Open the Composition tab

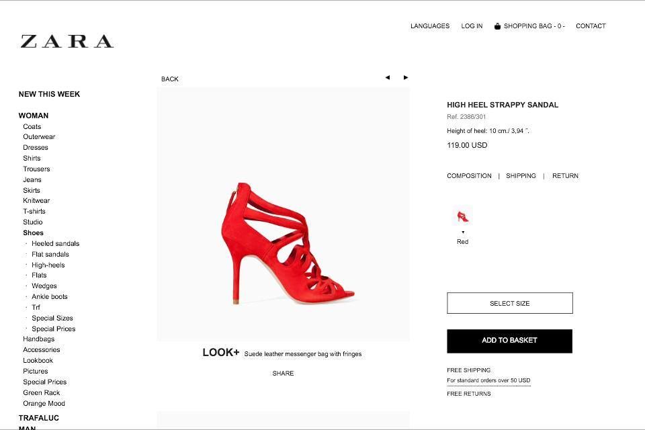coord(469,176)
